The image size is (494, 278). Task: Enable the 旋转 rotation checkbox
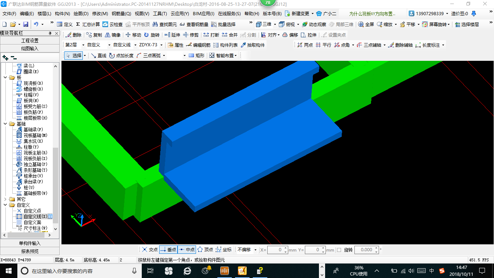(339, 250)
